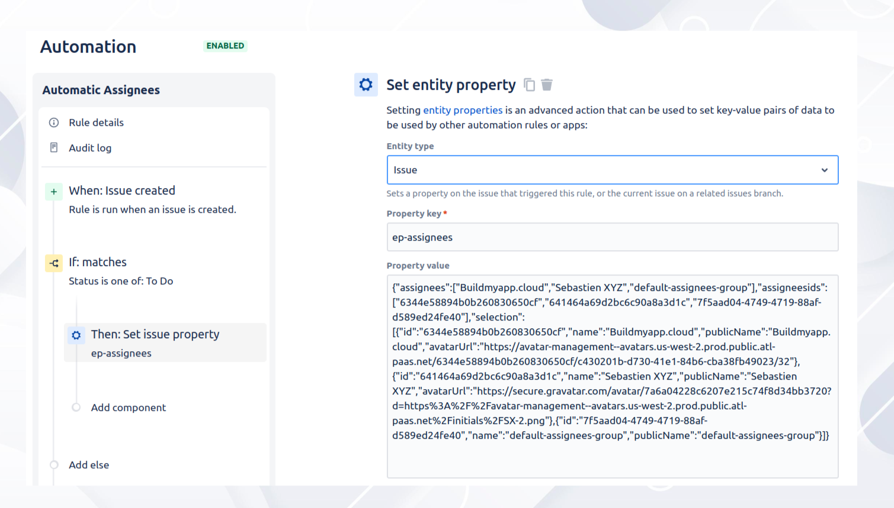
Task: Click the trash delete icon in header
Action: click(x=547, y=85)
